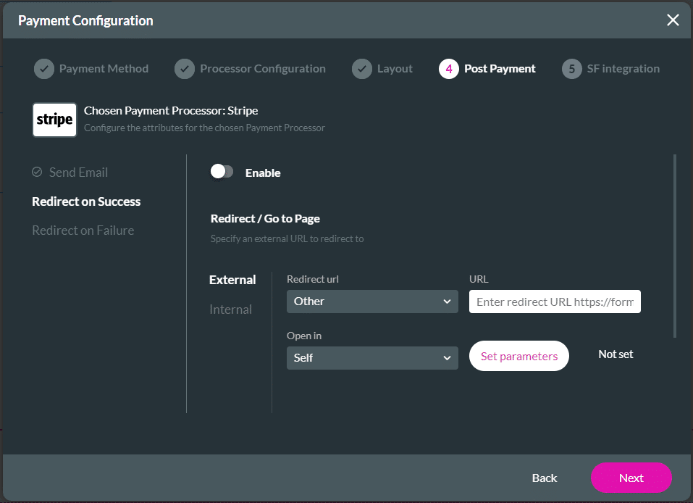This screenshot has height=503, width=693.
Task: Click the Payment Method completed checkmark
Action: [x=43, y=69]
